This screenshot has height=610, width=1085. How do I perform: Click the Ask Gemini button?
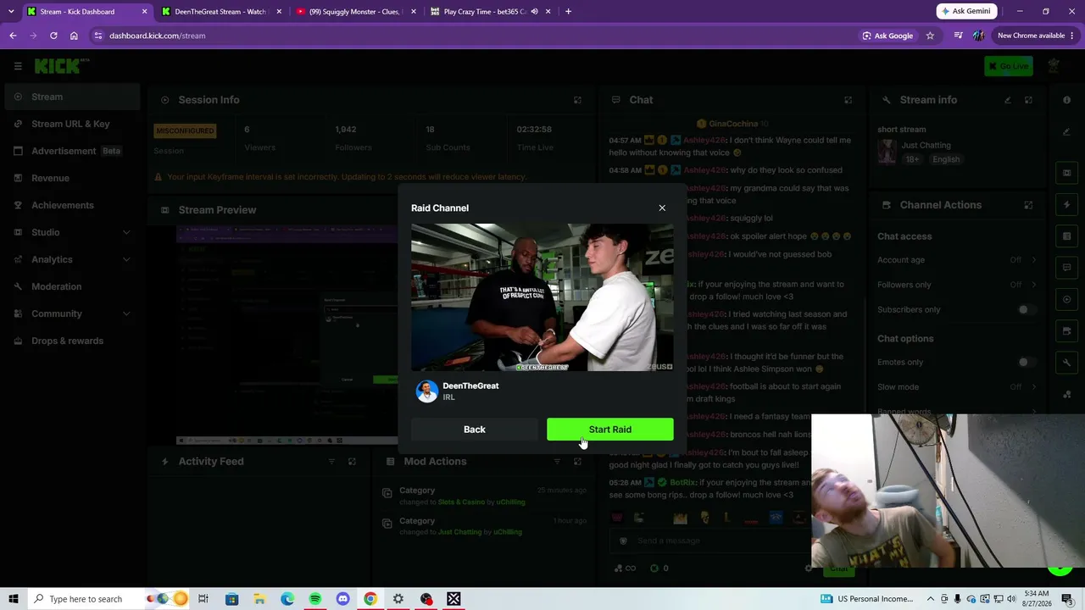(x=965, y=11)
